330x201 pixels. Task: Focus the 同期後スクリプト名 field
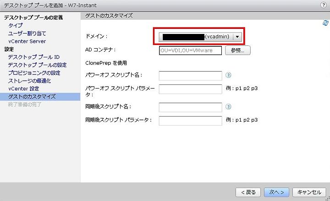[190, 107]
